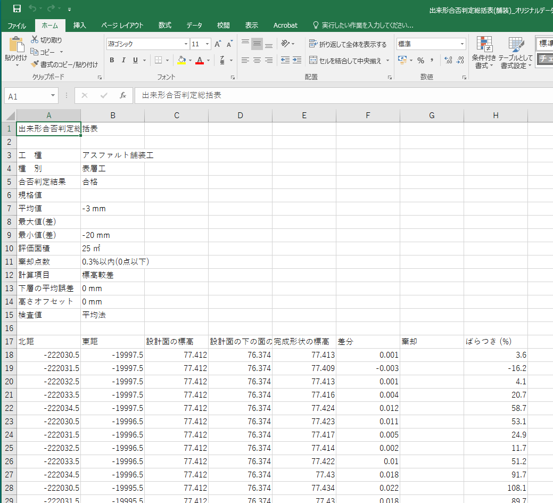
Task: Decrease font size with small A icon
Action: [229, 44]
